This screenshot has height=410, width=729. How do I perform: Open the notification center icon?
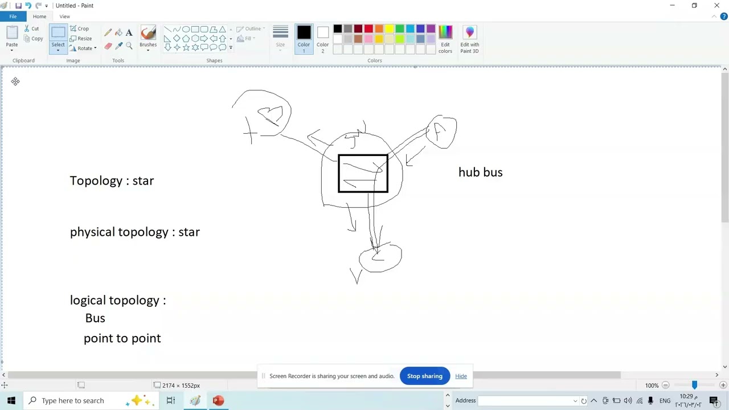[x=714, y=400]
